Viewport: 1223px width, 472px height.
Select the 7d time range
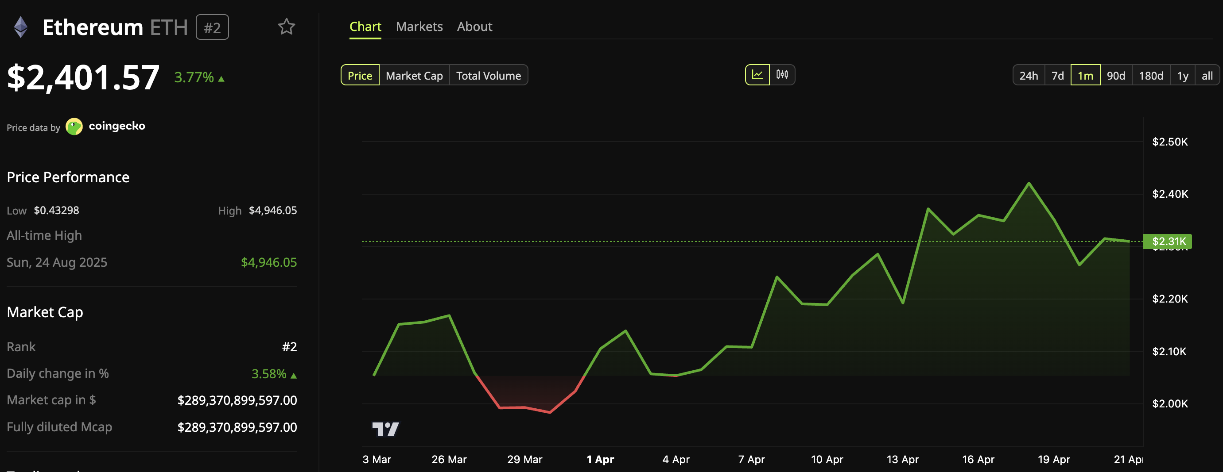click(1058, 75)
